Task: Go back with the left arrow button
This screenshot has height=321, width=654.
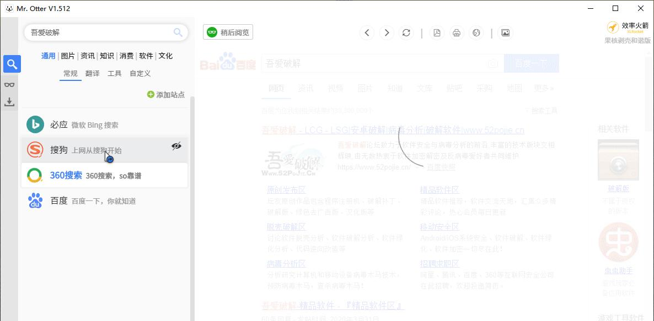Action: [367, 32]
